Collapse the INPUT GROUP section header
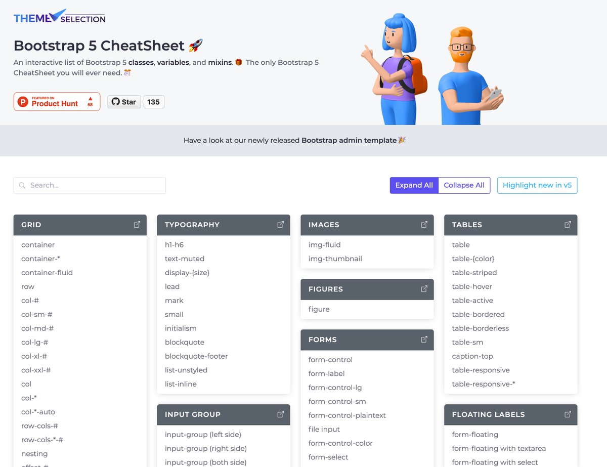607x467 pixels. pos(224,414)
